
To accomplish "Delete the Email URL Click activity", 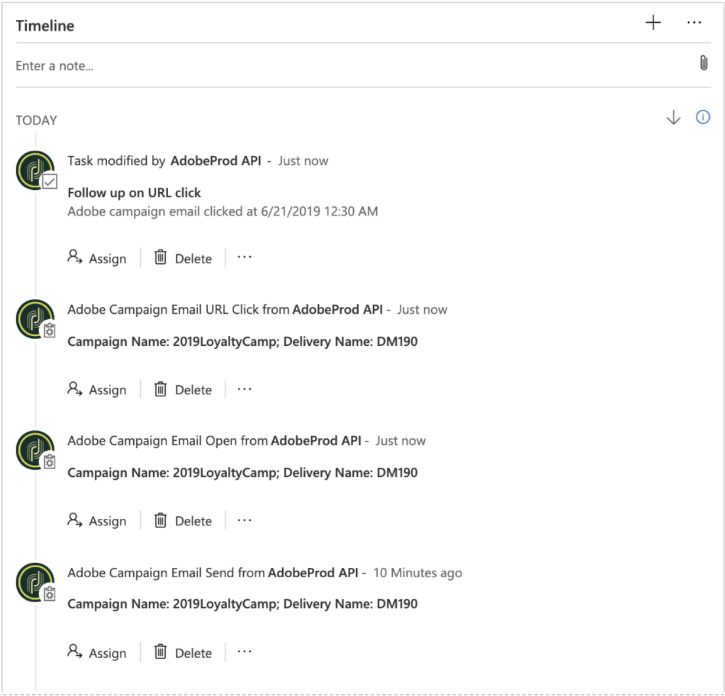I will click(x=183, y=389).
